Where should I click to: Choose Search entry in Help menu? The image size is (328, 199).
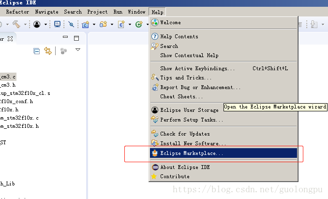[x=224, y=46]
